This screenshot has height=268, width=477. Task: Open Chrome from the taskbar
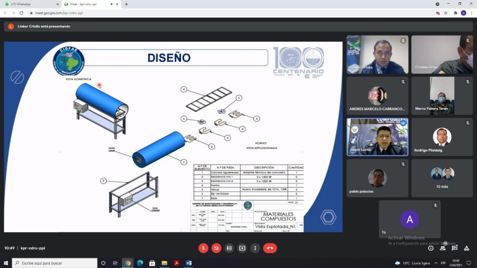(128, 263)
